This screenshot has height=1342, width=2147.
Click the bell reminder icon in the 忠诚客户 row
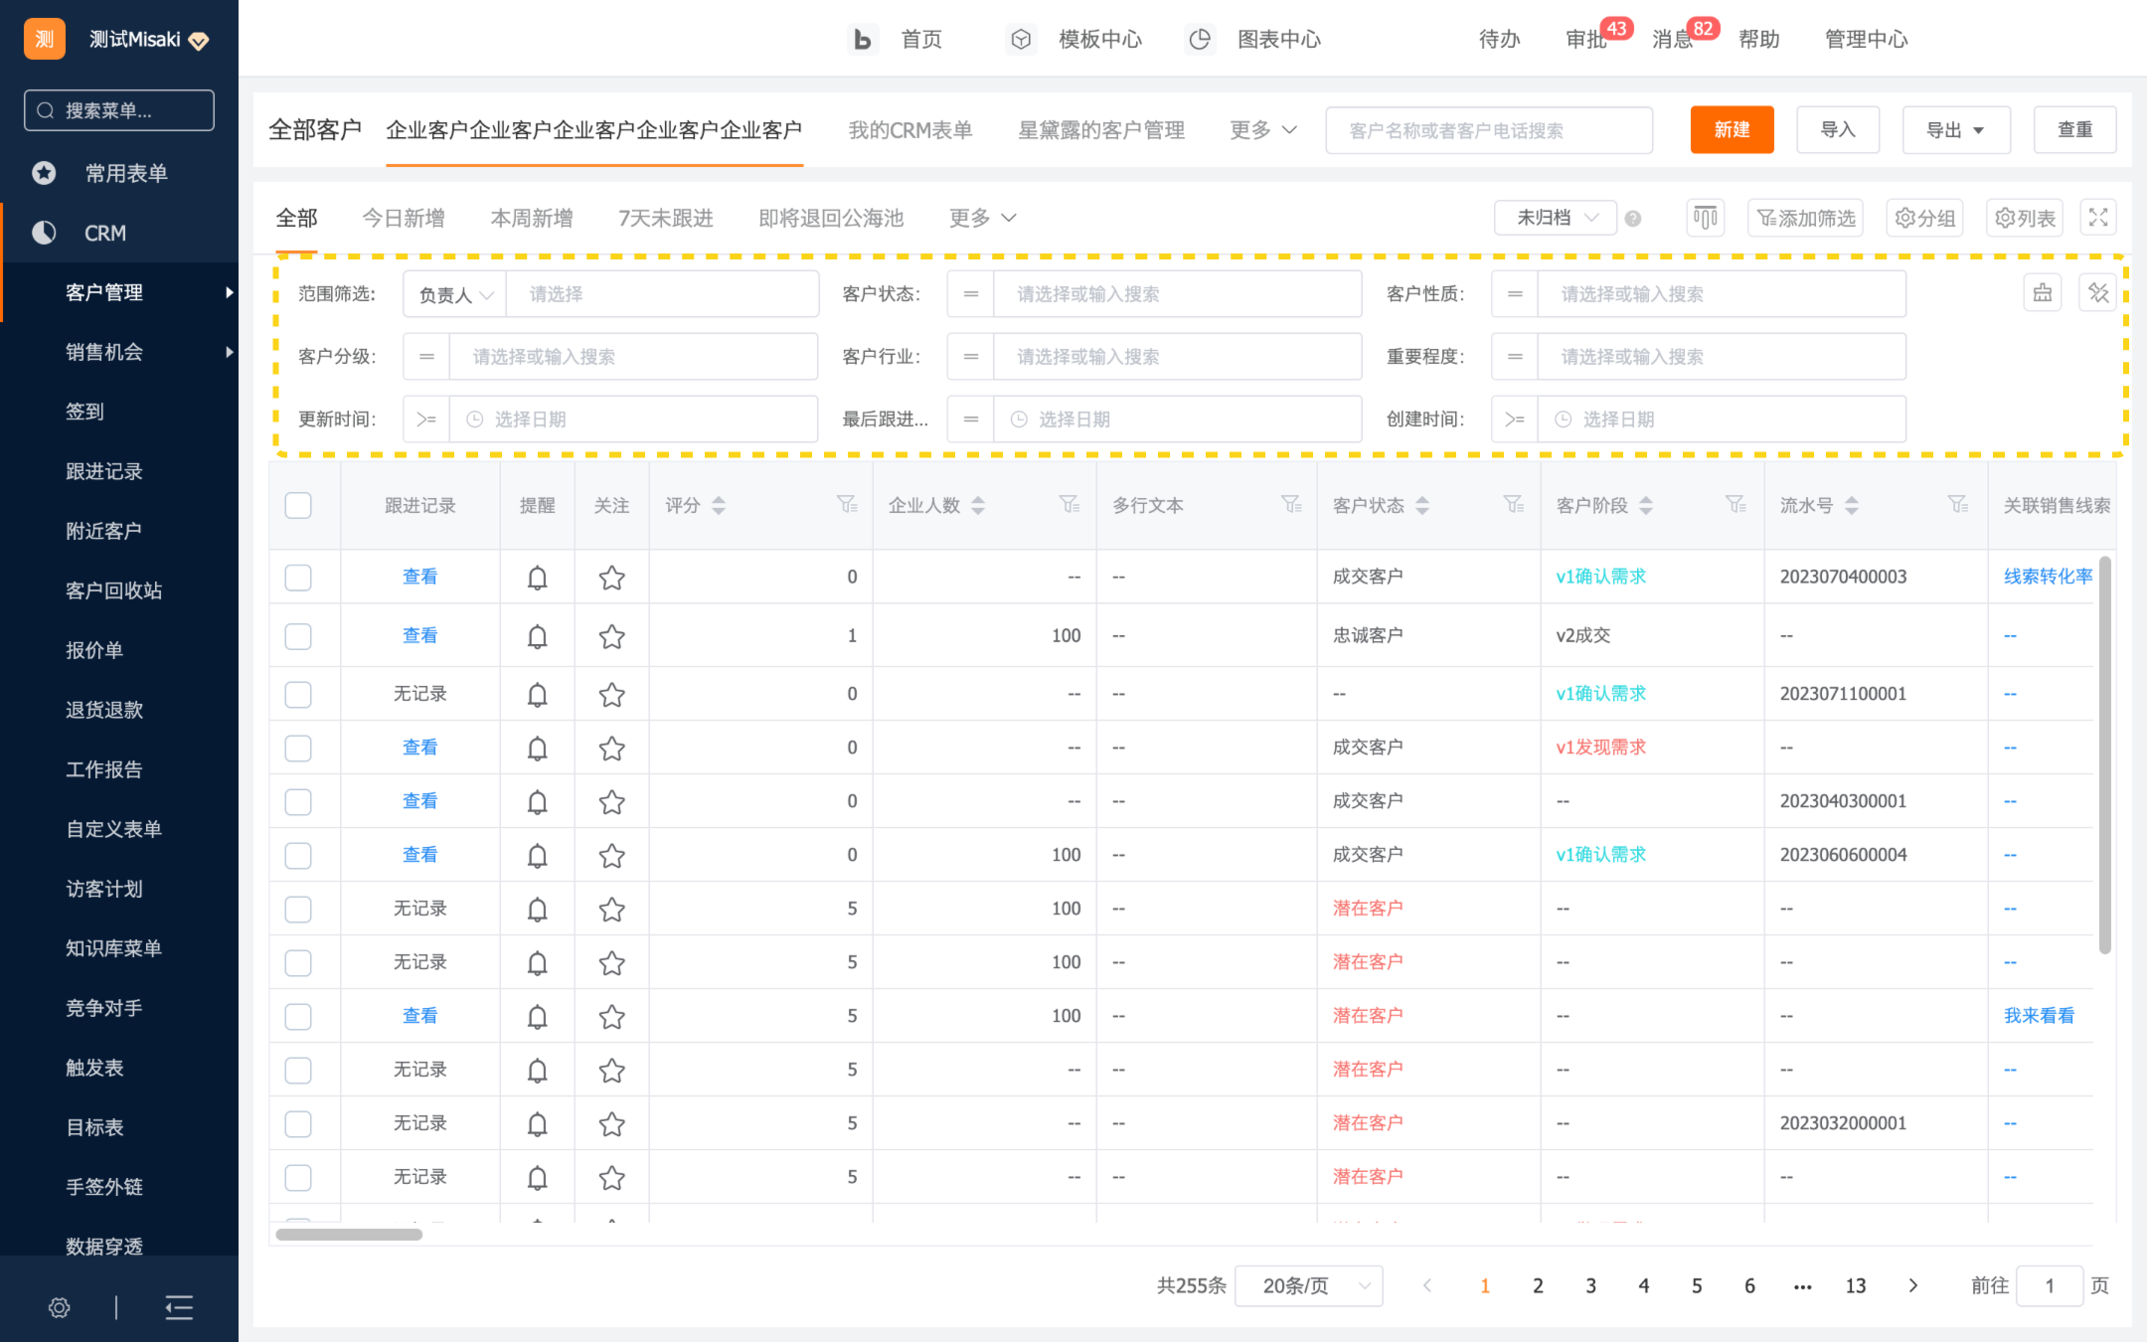[537, 636]
